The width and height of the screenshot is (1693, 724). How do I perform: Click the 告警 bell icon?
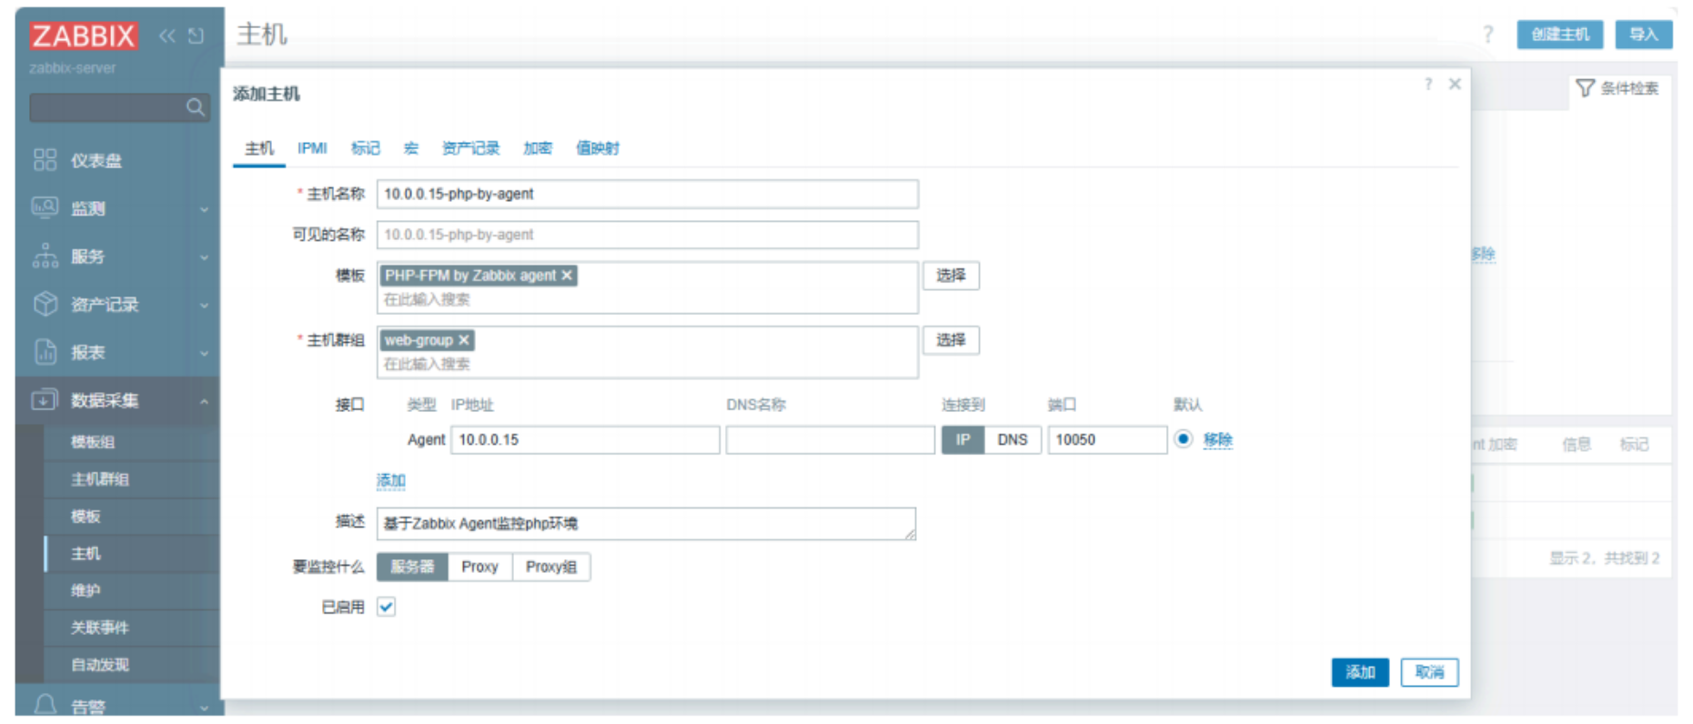click(45, 706)
